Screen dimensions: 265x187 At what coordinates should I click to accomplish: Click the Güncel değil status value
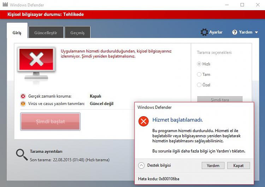101,104
